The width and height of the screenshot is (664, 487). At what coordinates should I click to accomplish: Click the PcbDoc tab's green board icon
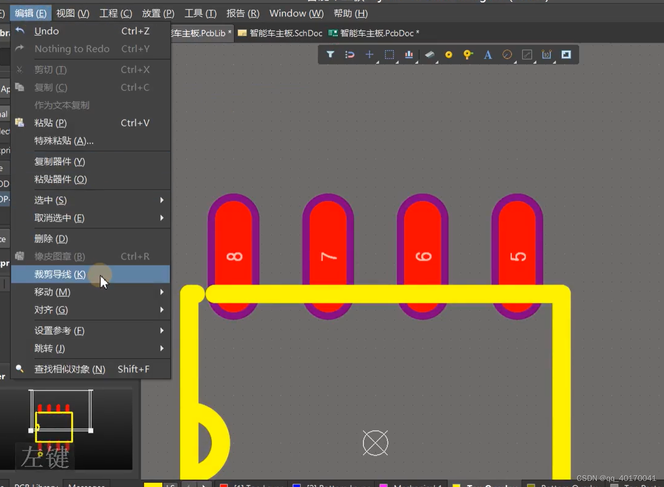333,33
